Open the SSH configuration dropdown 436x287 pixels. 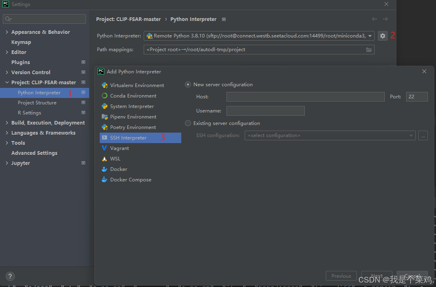pyautogui.click(x=330, y=135)
